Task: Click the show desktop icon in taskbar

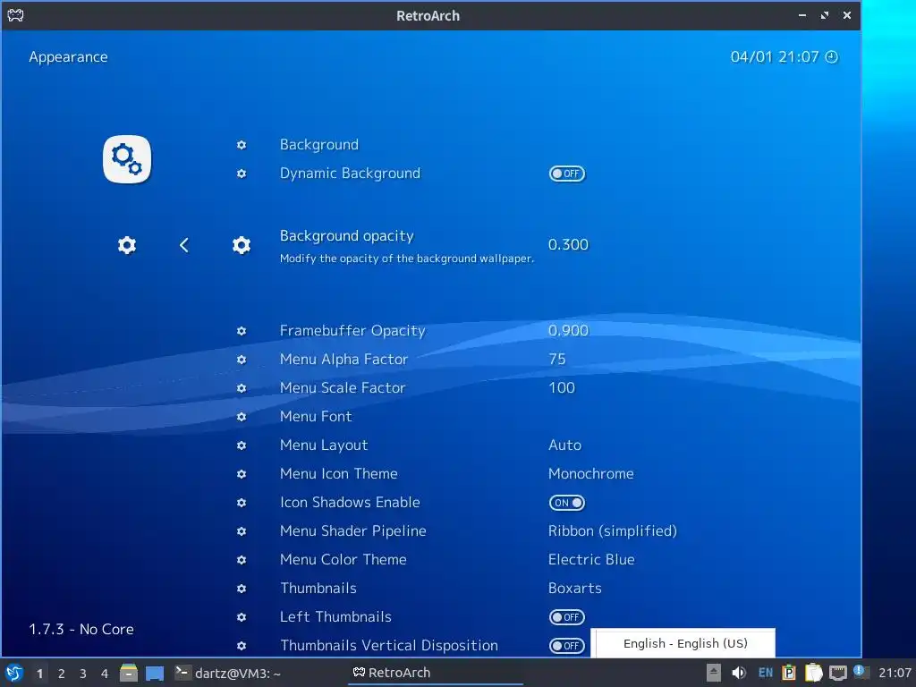Action: coord(154,673)
